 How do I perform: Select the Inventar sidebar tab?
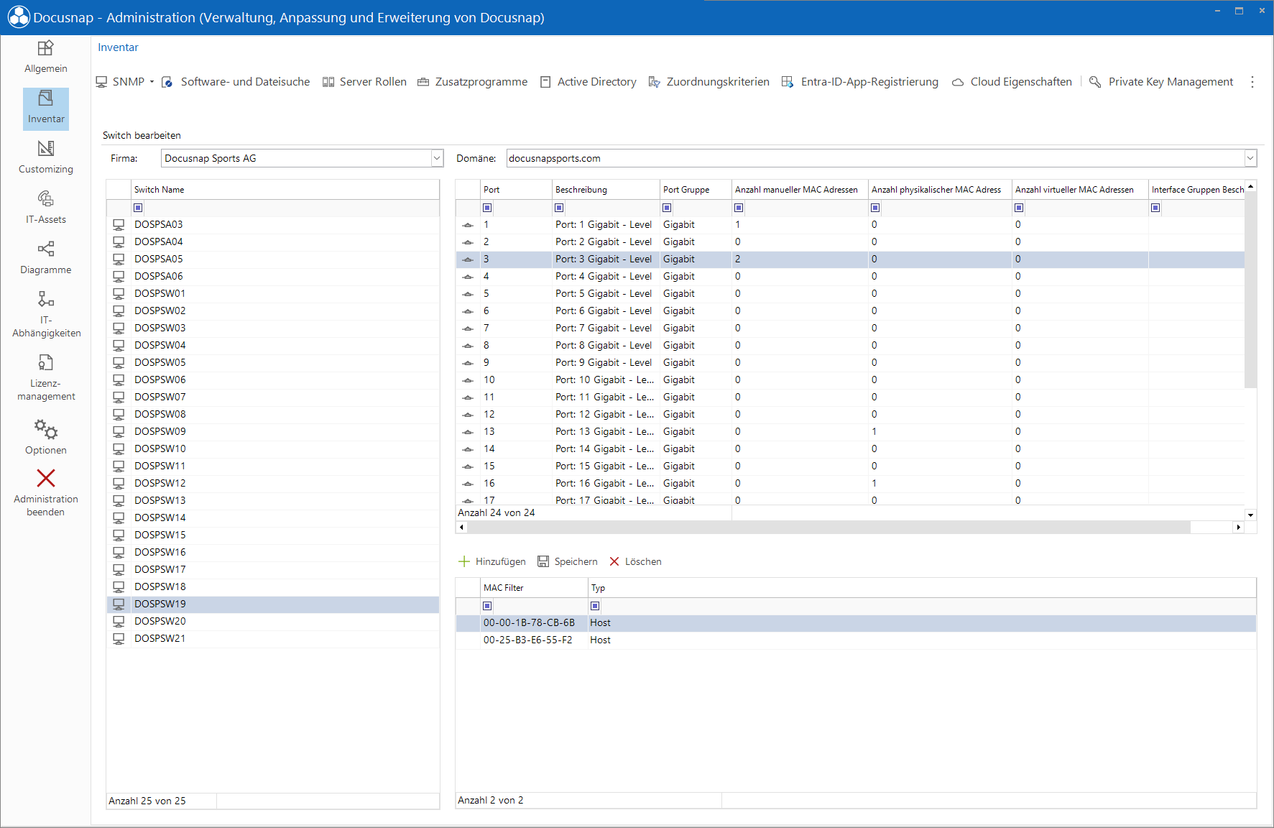[x=45, y=109]
